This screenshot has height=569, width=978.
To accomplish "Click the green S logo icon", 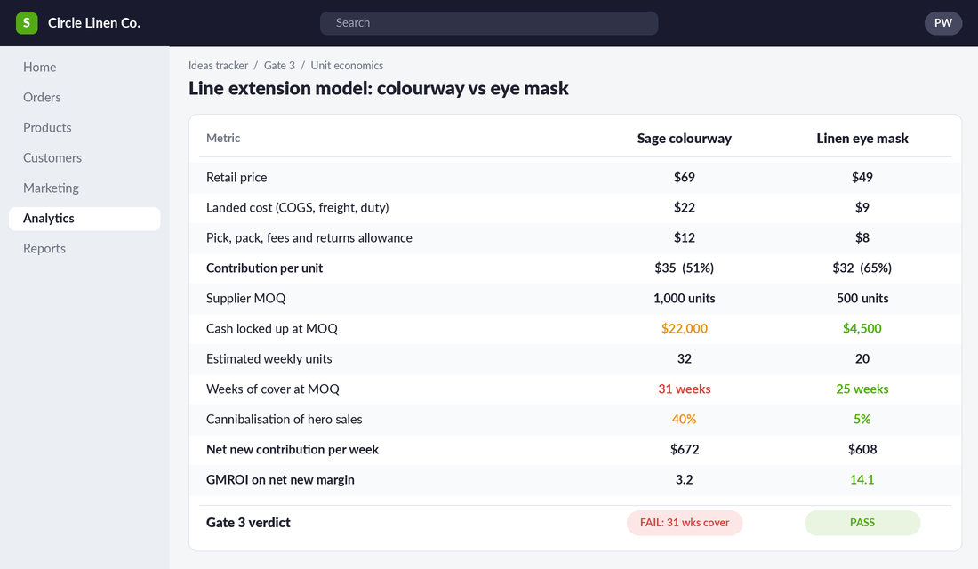I will pos(27,23).
